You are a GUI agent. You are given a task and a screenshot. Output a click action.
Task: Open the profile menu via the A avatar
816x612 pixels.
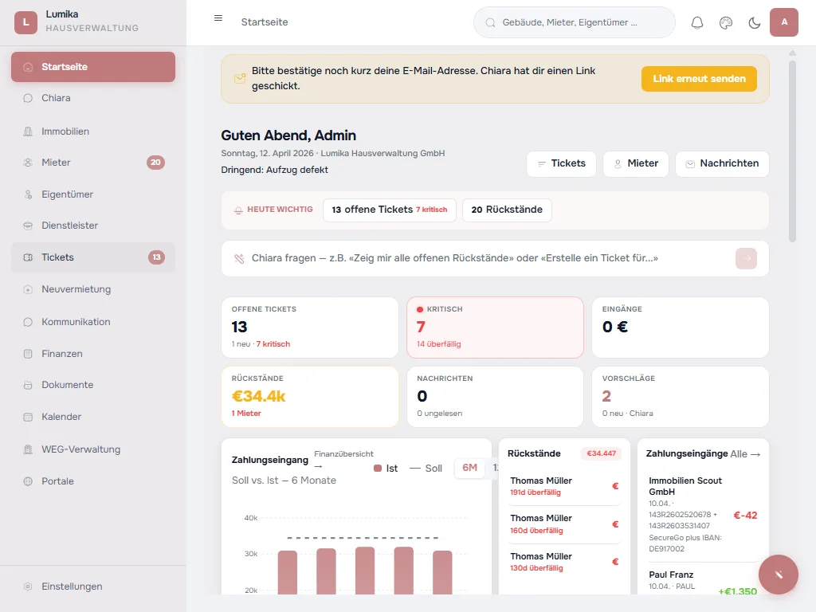pyautogui.click(x=783, y=22)
